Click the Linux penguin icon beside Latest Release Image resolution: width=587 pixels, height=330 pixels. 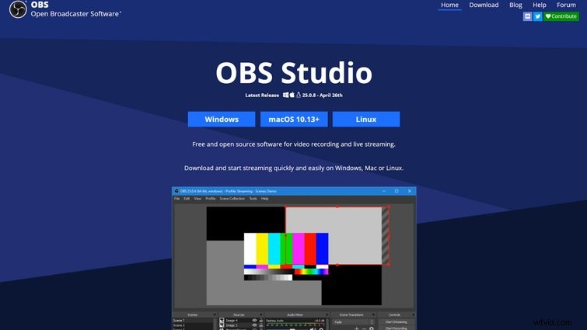click(x=299, y=95)
